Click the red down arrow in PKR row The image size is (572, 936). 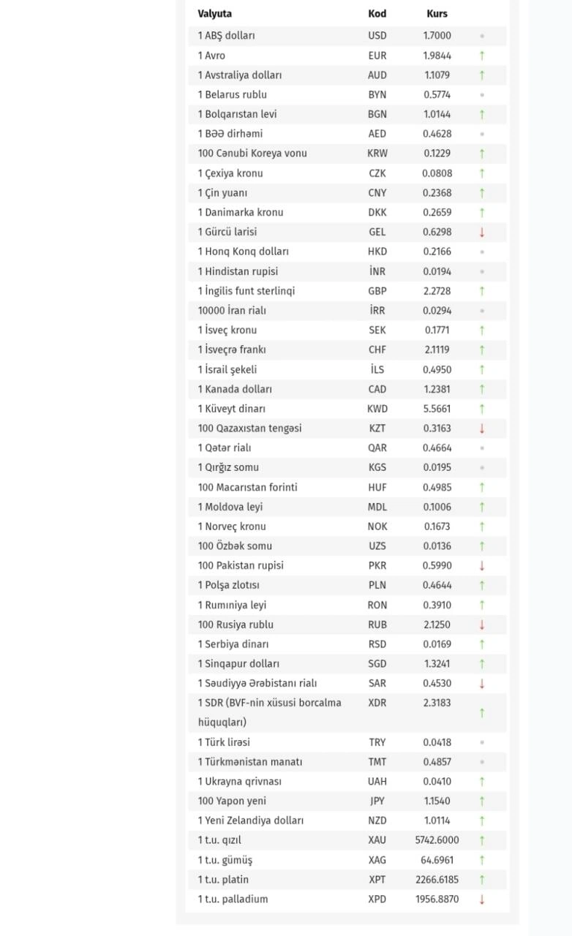tap(481, 566)
